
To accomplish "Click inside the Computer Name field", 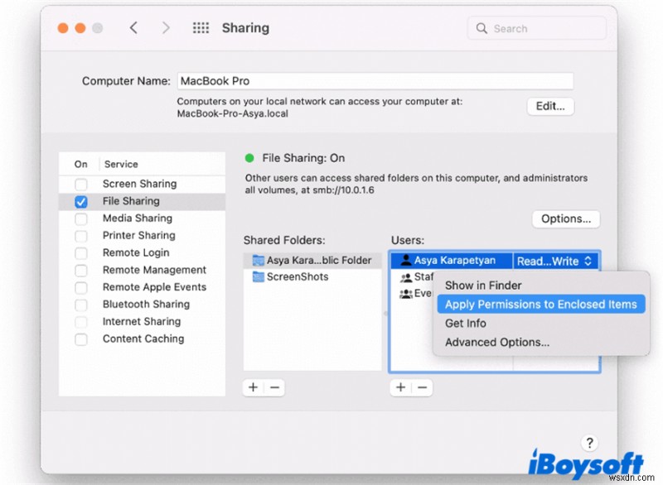I will [331, 80].
